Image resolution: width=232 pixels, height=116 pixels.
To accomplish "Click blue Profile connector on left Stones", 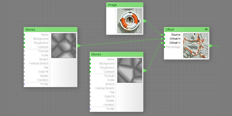I will [x=24, y=84].
